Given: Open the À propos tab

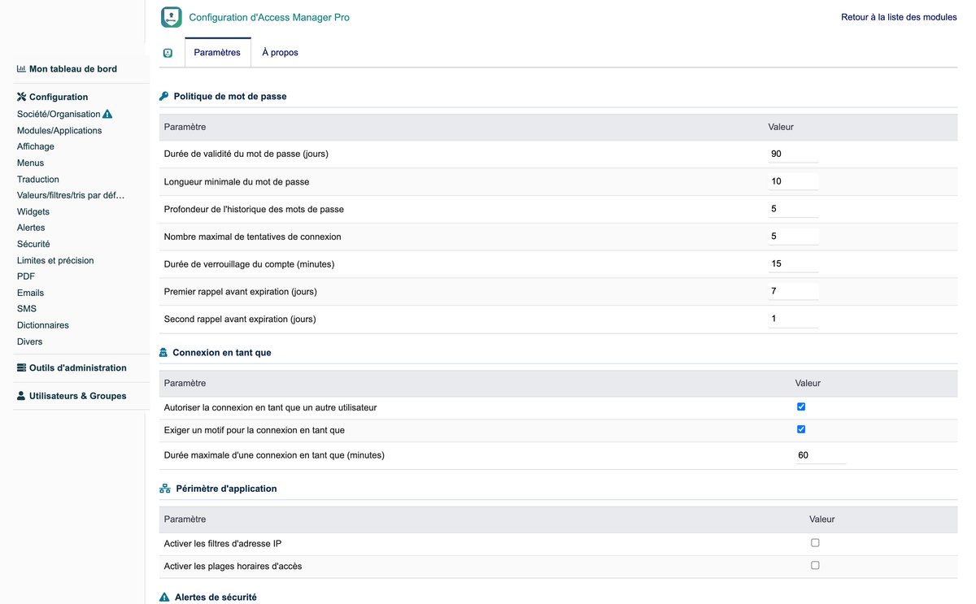Looking at the screenshot, I should [280, 53].
